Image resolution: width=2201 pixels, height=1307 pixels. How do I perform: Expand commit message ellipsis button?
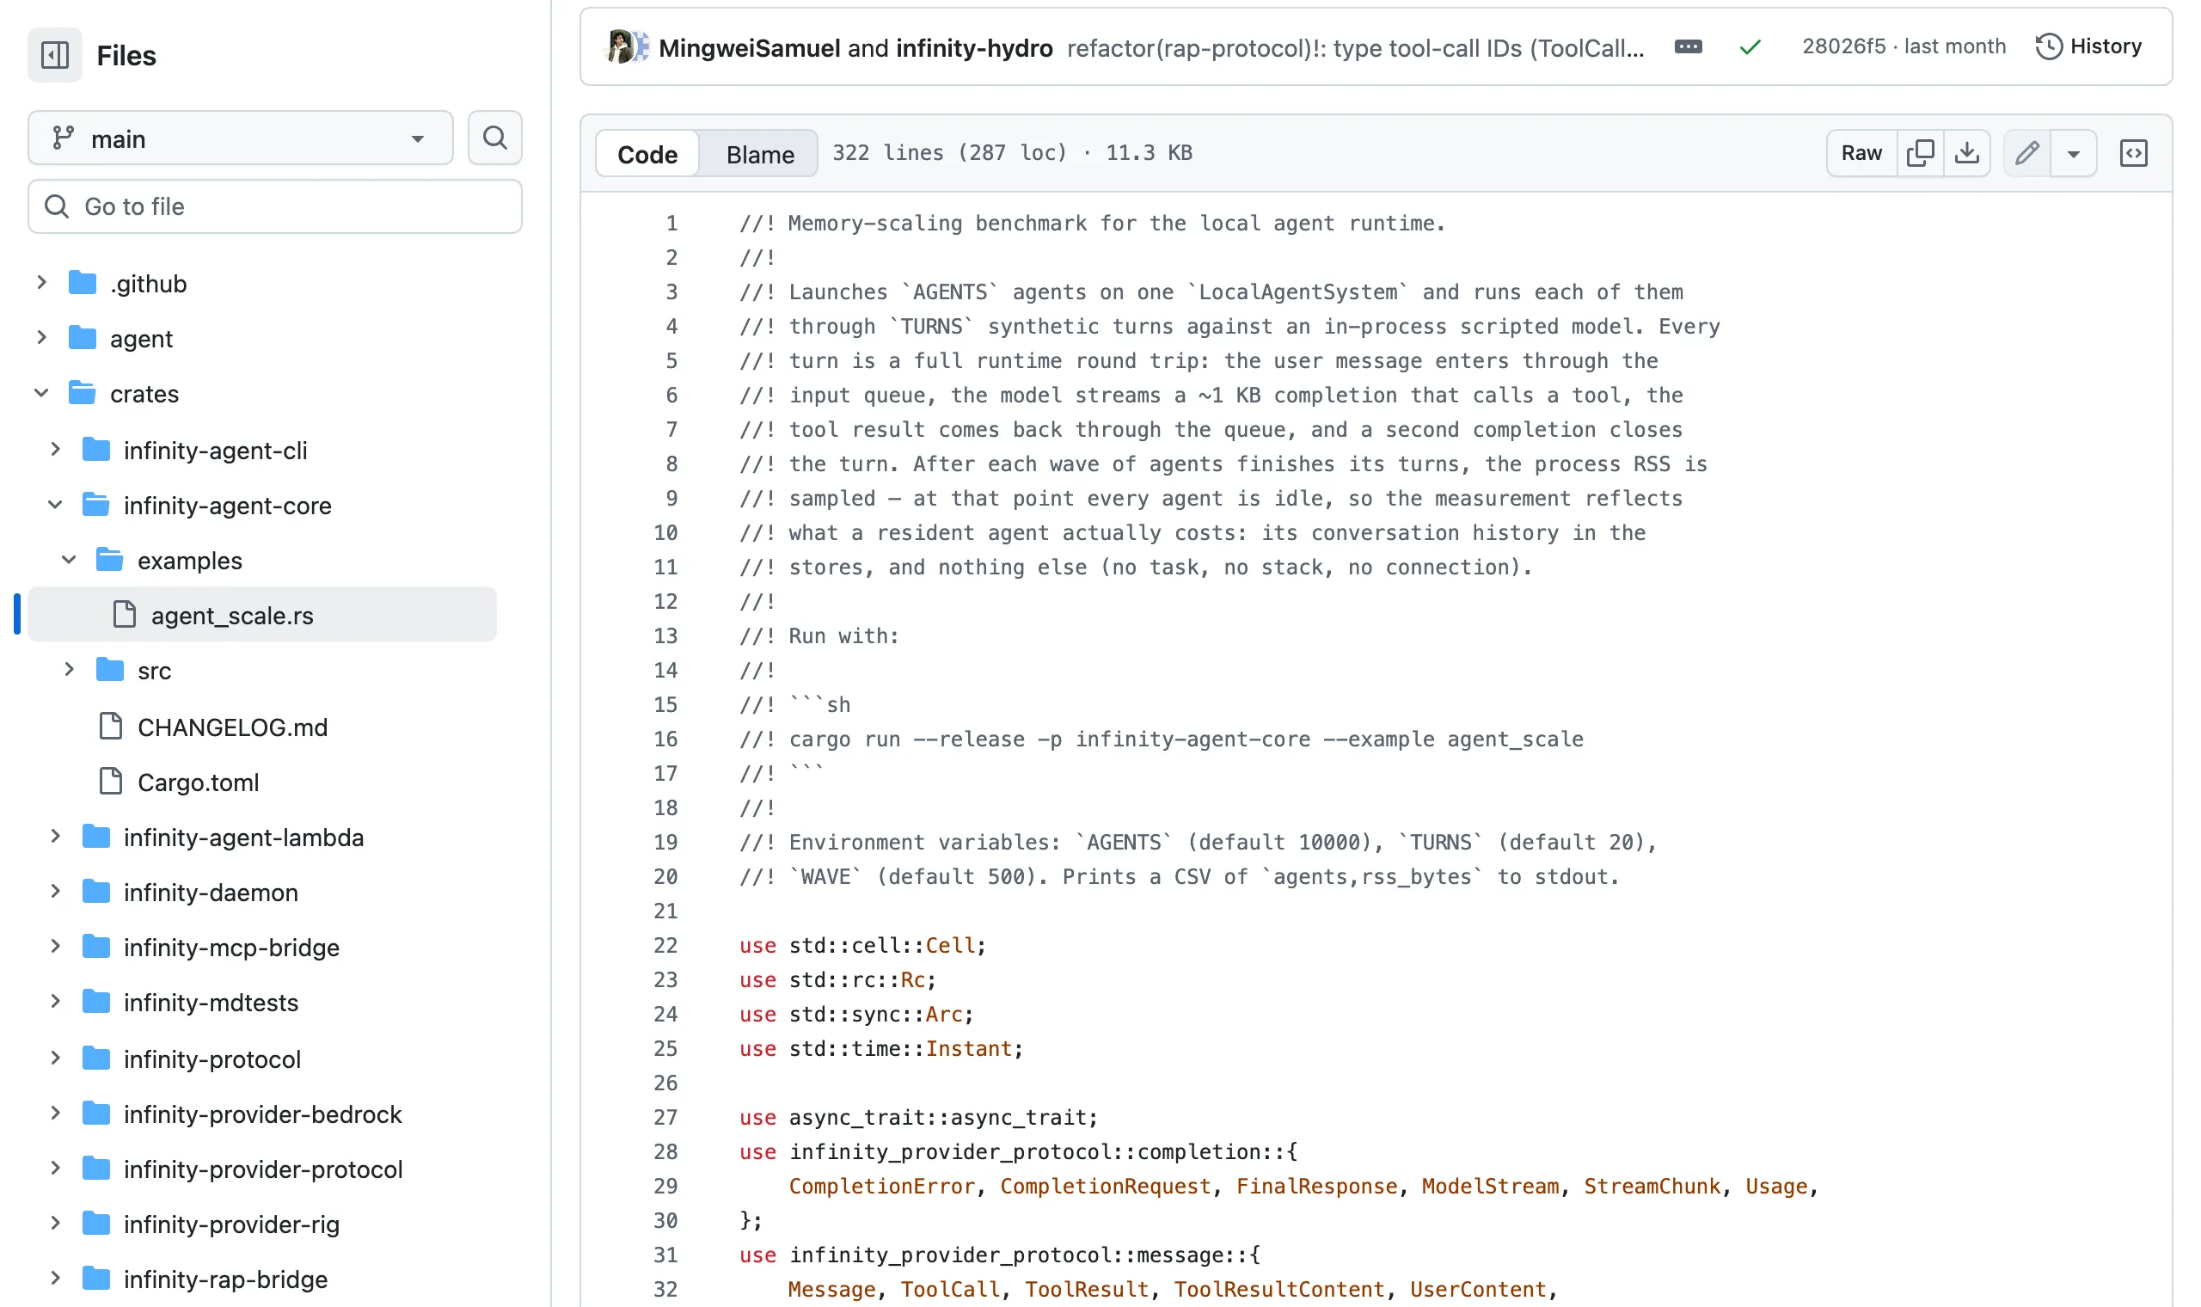tap(1688, 47)
